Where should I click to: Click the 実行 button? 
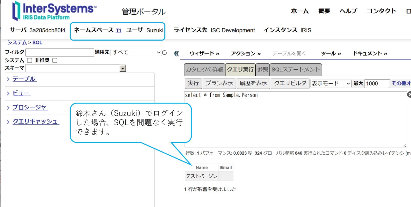[193, 83]
